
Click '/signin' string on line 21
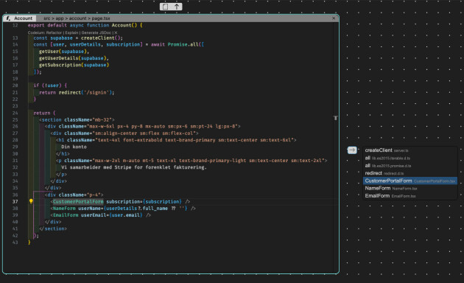pos(96,92)
